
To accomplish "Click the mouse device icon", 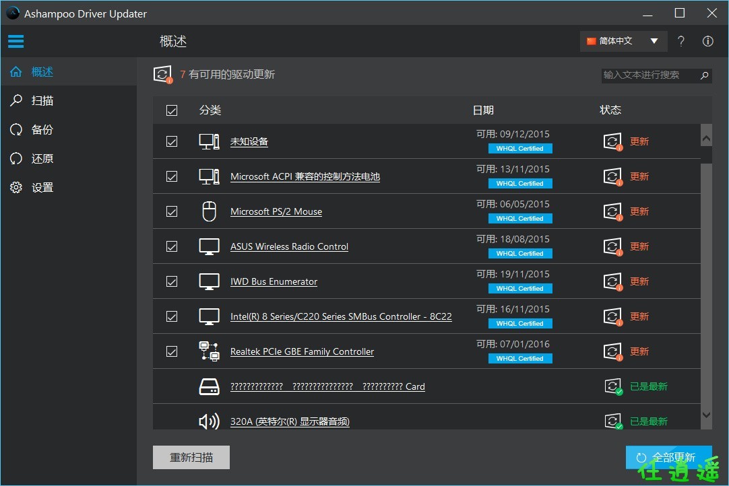I will (210, 211).
